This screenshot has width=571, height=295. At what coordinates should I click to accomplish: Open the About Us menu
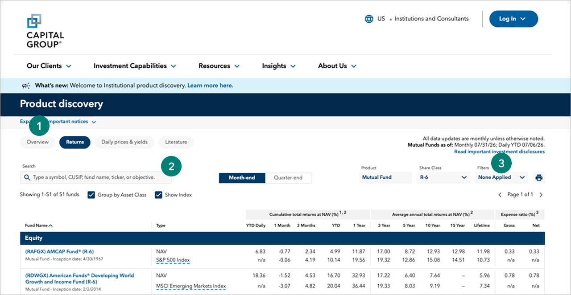coord(337,66)
